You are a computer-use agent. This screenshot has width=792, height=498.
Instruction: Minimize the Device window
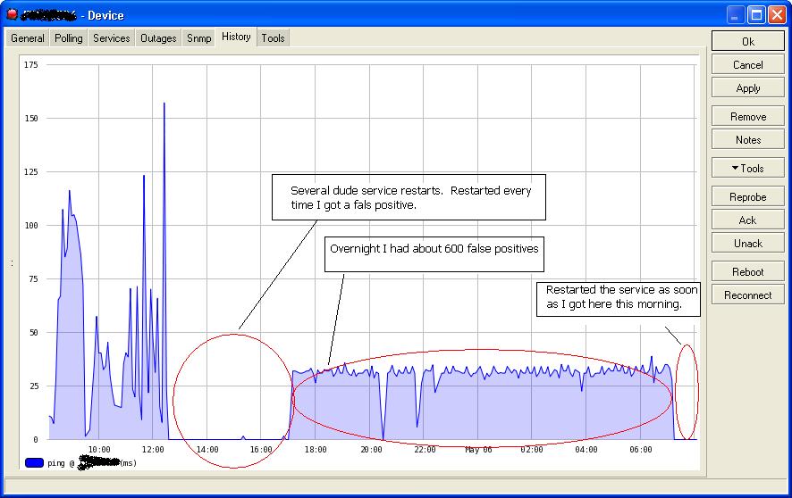[x=736, y=15]
